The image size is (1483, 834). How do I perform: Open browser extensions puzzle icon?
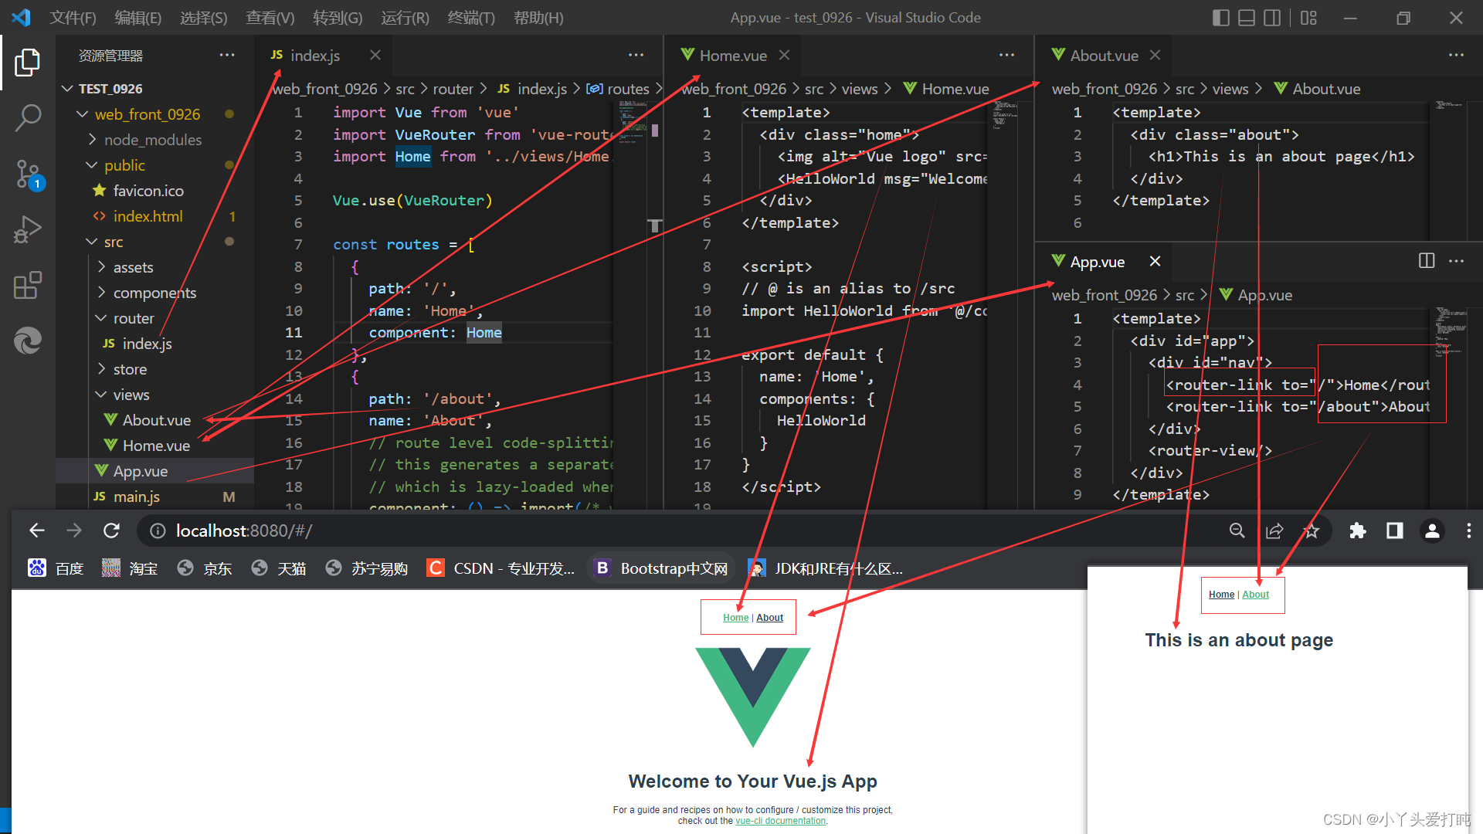pyautogui.click(x=1357, y=531)
